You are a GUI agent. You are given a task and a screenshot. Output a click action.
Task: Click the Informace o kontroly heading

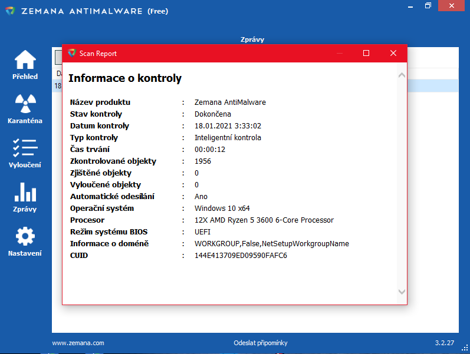coord(125,78)
